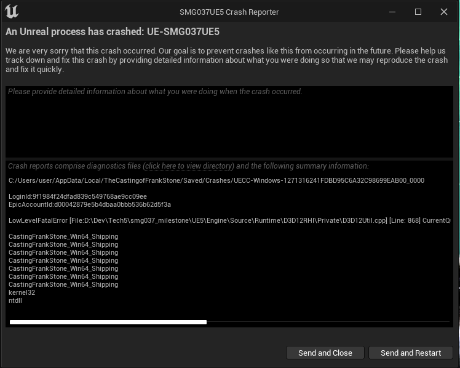Focus the crash description text box
The height and width of the screenshot is (368, 460).
tap(229, 122)
